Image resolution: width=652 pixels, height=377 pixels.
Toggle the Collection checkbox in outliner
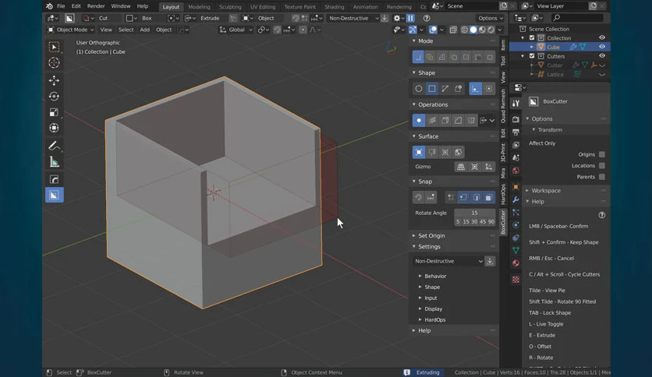tap(532, 38)
